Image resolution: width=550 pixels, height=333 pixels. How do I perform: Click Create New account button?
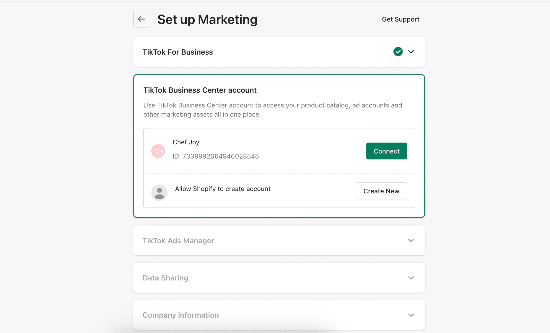pyautogui.click(x=381, y=191)
